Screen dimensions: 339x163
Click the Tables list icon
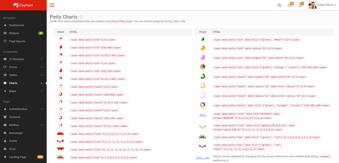[x=5, y=75]
